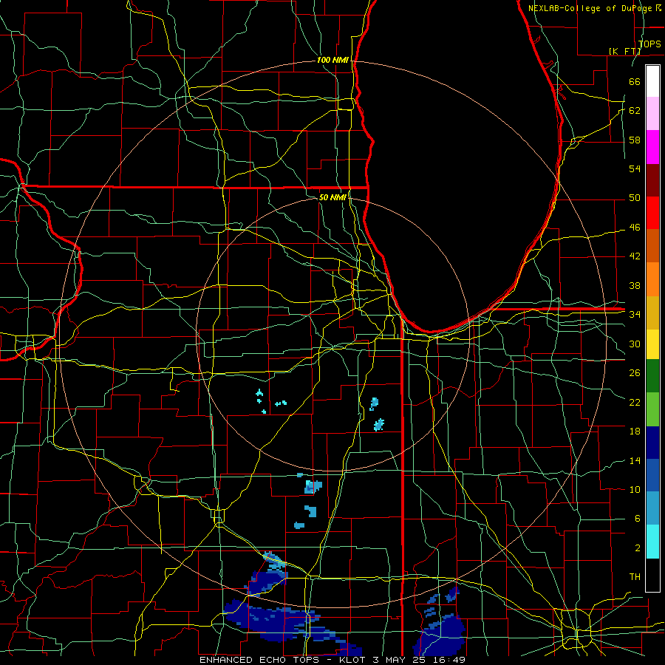Click the legend value '50'
The width and height of the screenshot is (665, 665).
(x=635, y=198)
